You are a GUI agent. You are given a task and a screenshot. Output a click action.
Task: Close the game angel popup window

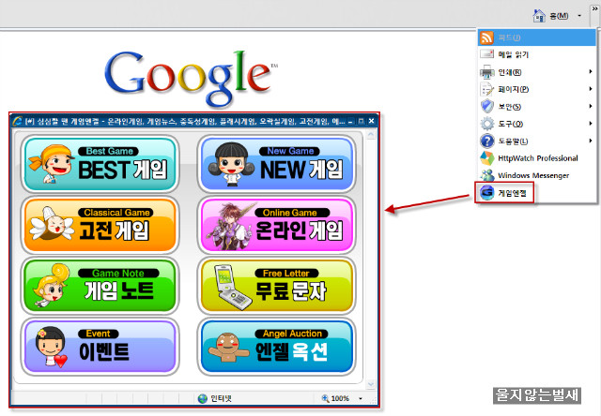371,121
